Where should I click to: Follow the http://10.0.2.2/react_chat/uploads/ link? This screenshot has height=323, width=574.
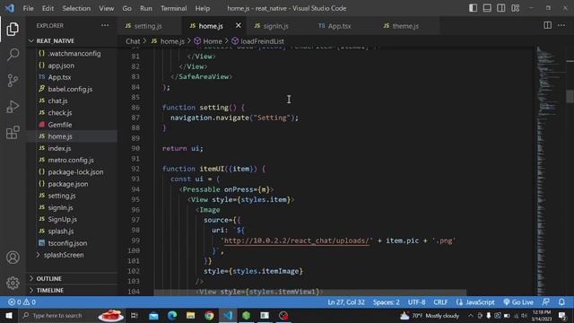tap(296, 240)
